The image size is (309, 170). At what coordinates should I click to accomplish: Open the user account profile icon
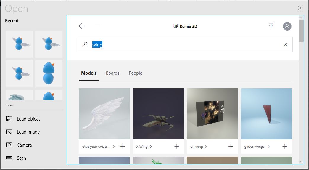point(287,26)
